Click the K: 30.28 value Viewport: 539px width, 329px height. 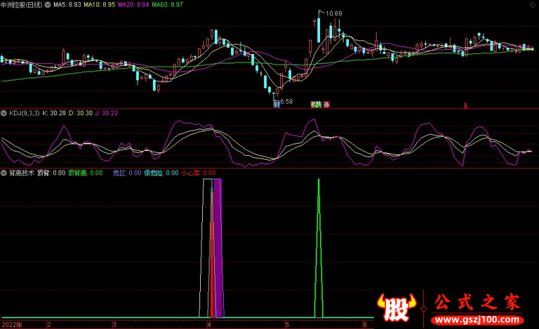pos(54,113)
